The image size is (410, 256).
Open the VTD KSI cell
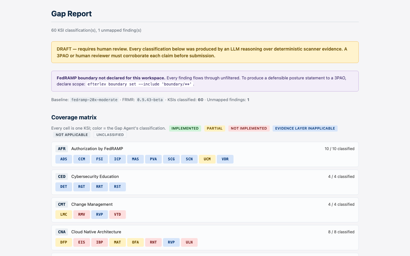[x=118, y=214]
